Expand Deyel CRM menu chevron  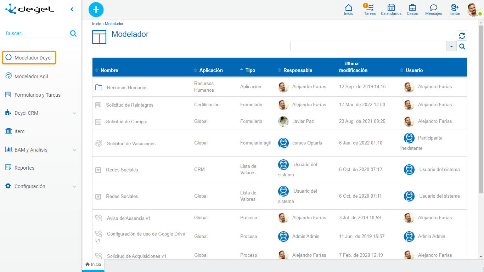[74, 113]
